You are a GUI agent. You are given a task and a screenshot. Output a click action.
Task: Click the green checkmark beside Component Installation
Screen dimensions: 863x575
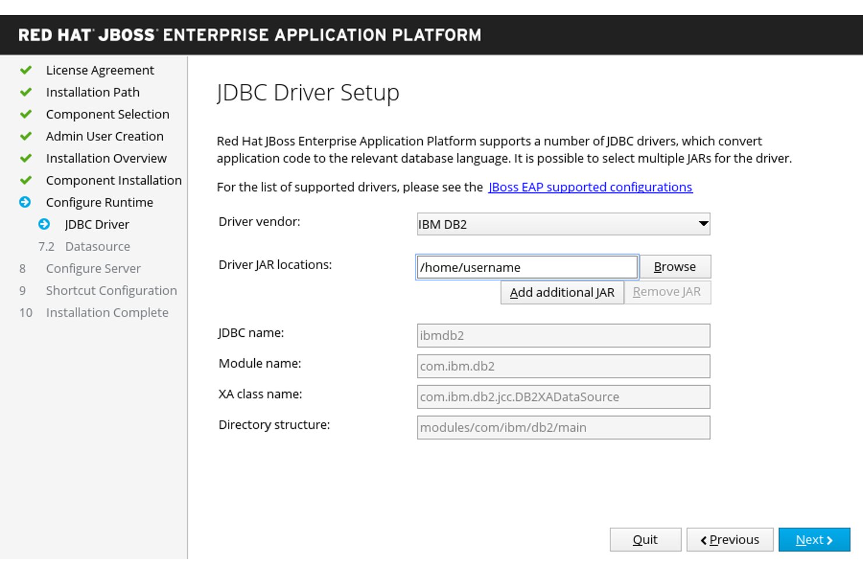(26, 181)
